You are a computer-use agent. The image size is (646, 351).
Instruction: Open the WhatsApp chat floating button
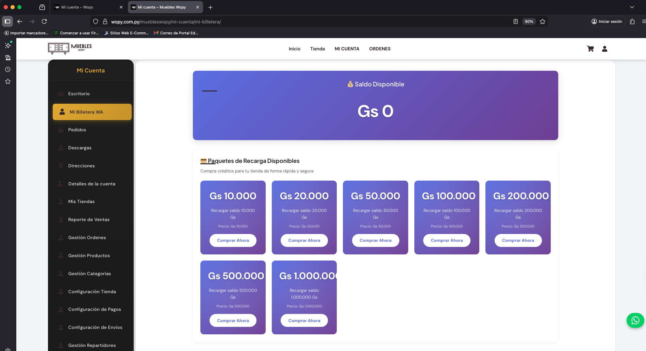pos(635,320)
